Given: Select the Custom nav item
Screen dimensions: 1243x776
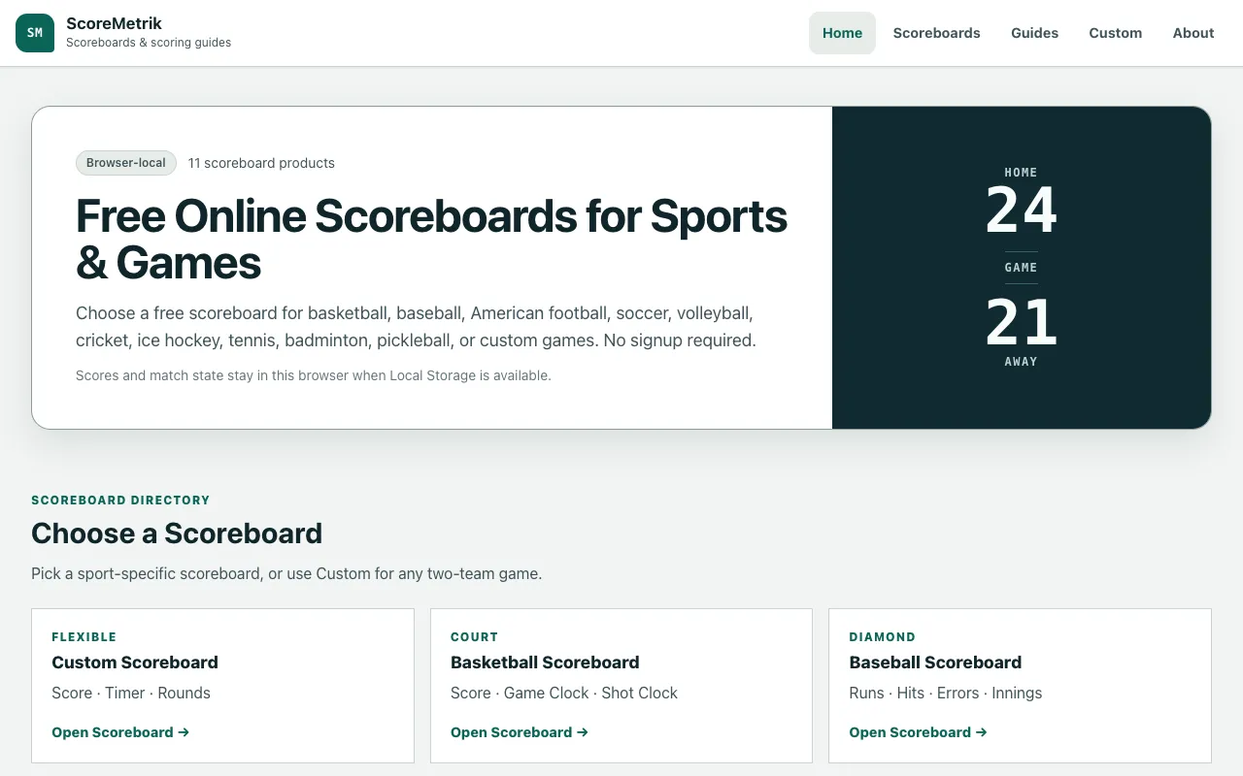Looking at the screenshot, I should tap(1115, 33).
